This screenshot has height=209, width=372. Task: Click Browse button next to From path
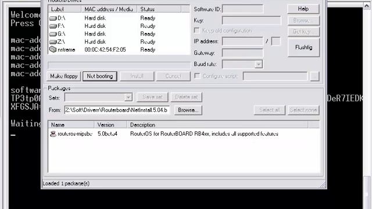point(188,110)
